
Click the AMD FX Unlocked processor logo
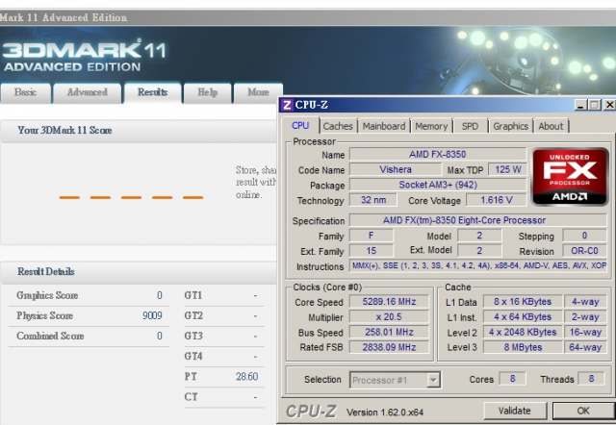570,176
